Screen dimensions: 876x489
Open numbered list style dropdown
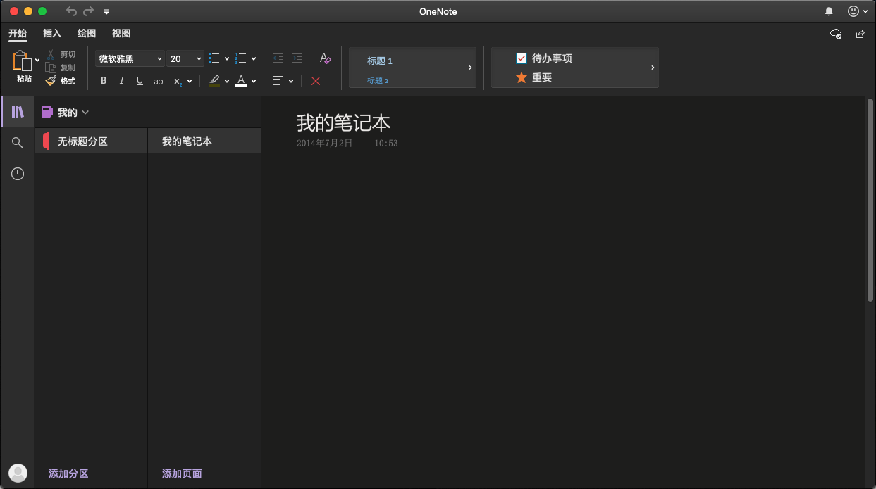click(x=254, y=59)
